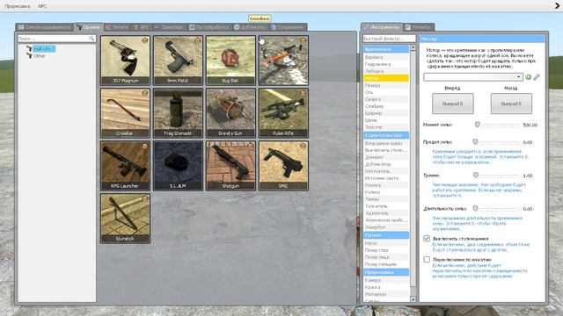Switch to the Оружие tab

click(89, 27)
